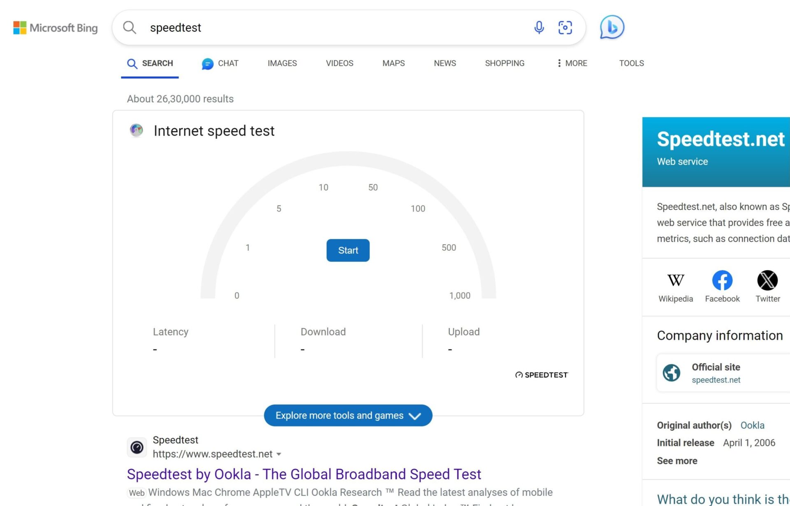Visit the Facebook page icon

[x=722, y=280]
